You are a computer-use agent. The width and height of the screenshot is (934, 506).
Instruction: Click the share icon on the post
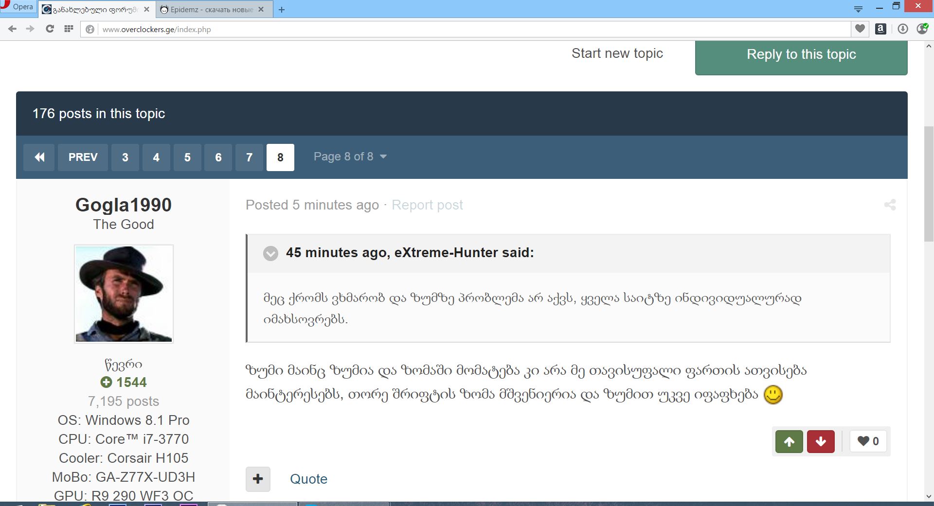pos(890,205)
